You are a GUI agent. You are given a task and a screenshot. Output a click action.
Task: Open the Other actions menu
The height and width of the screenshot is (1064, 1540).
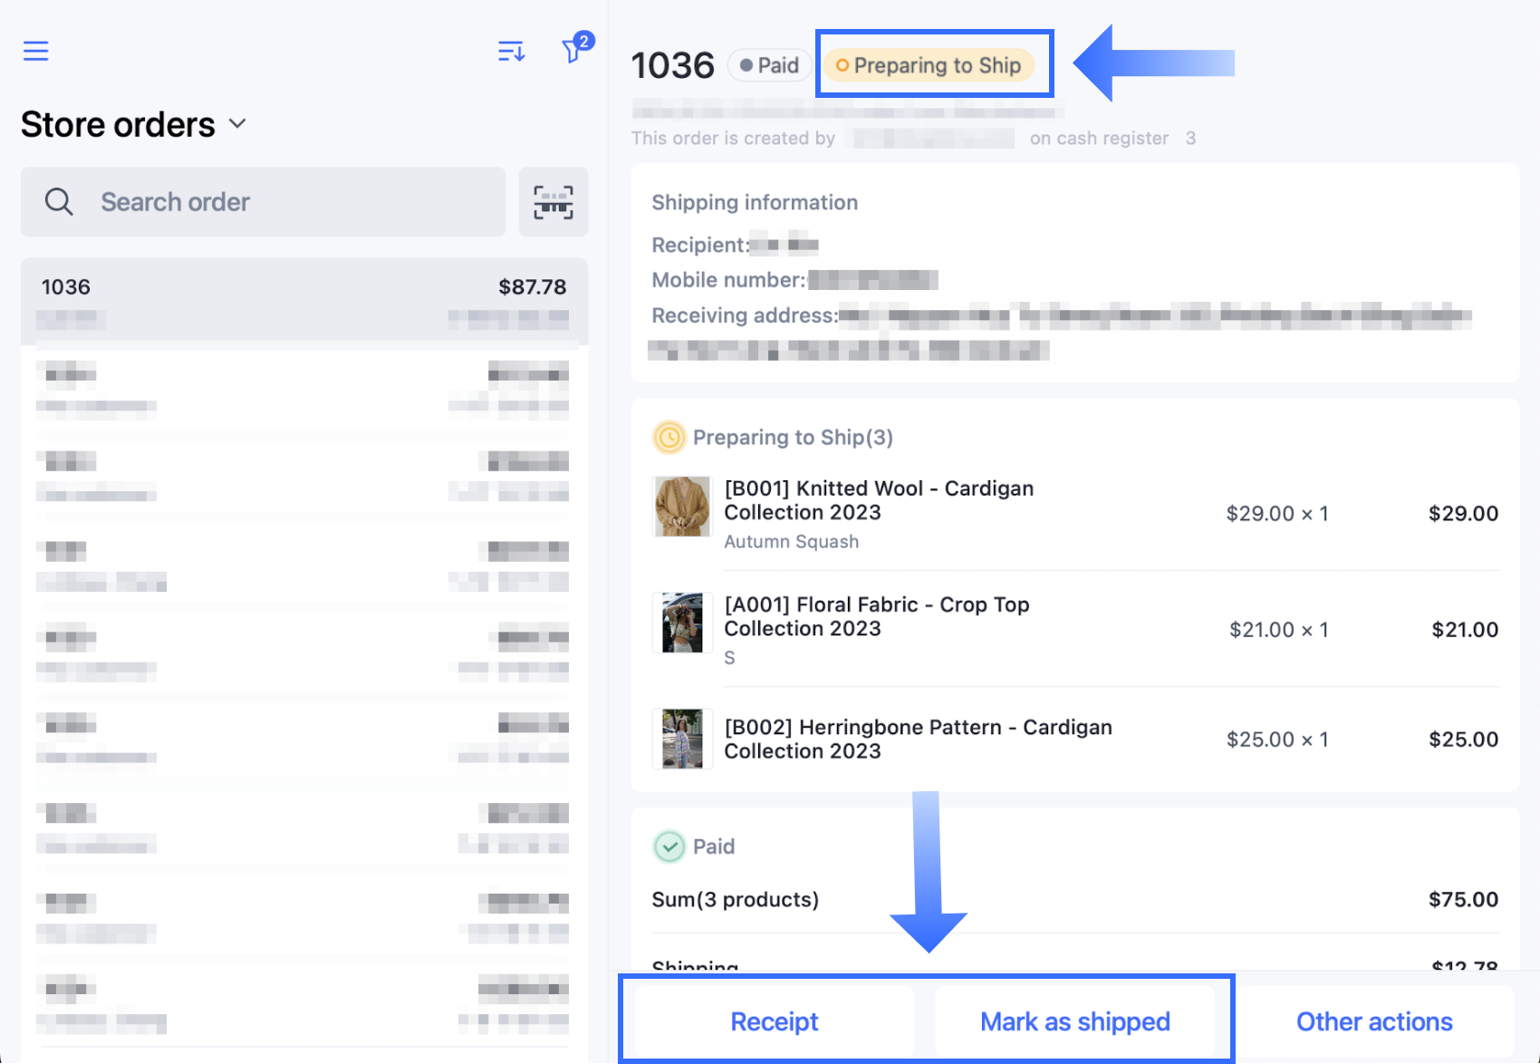(x=1373, y=1021)
